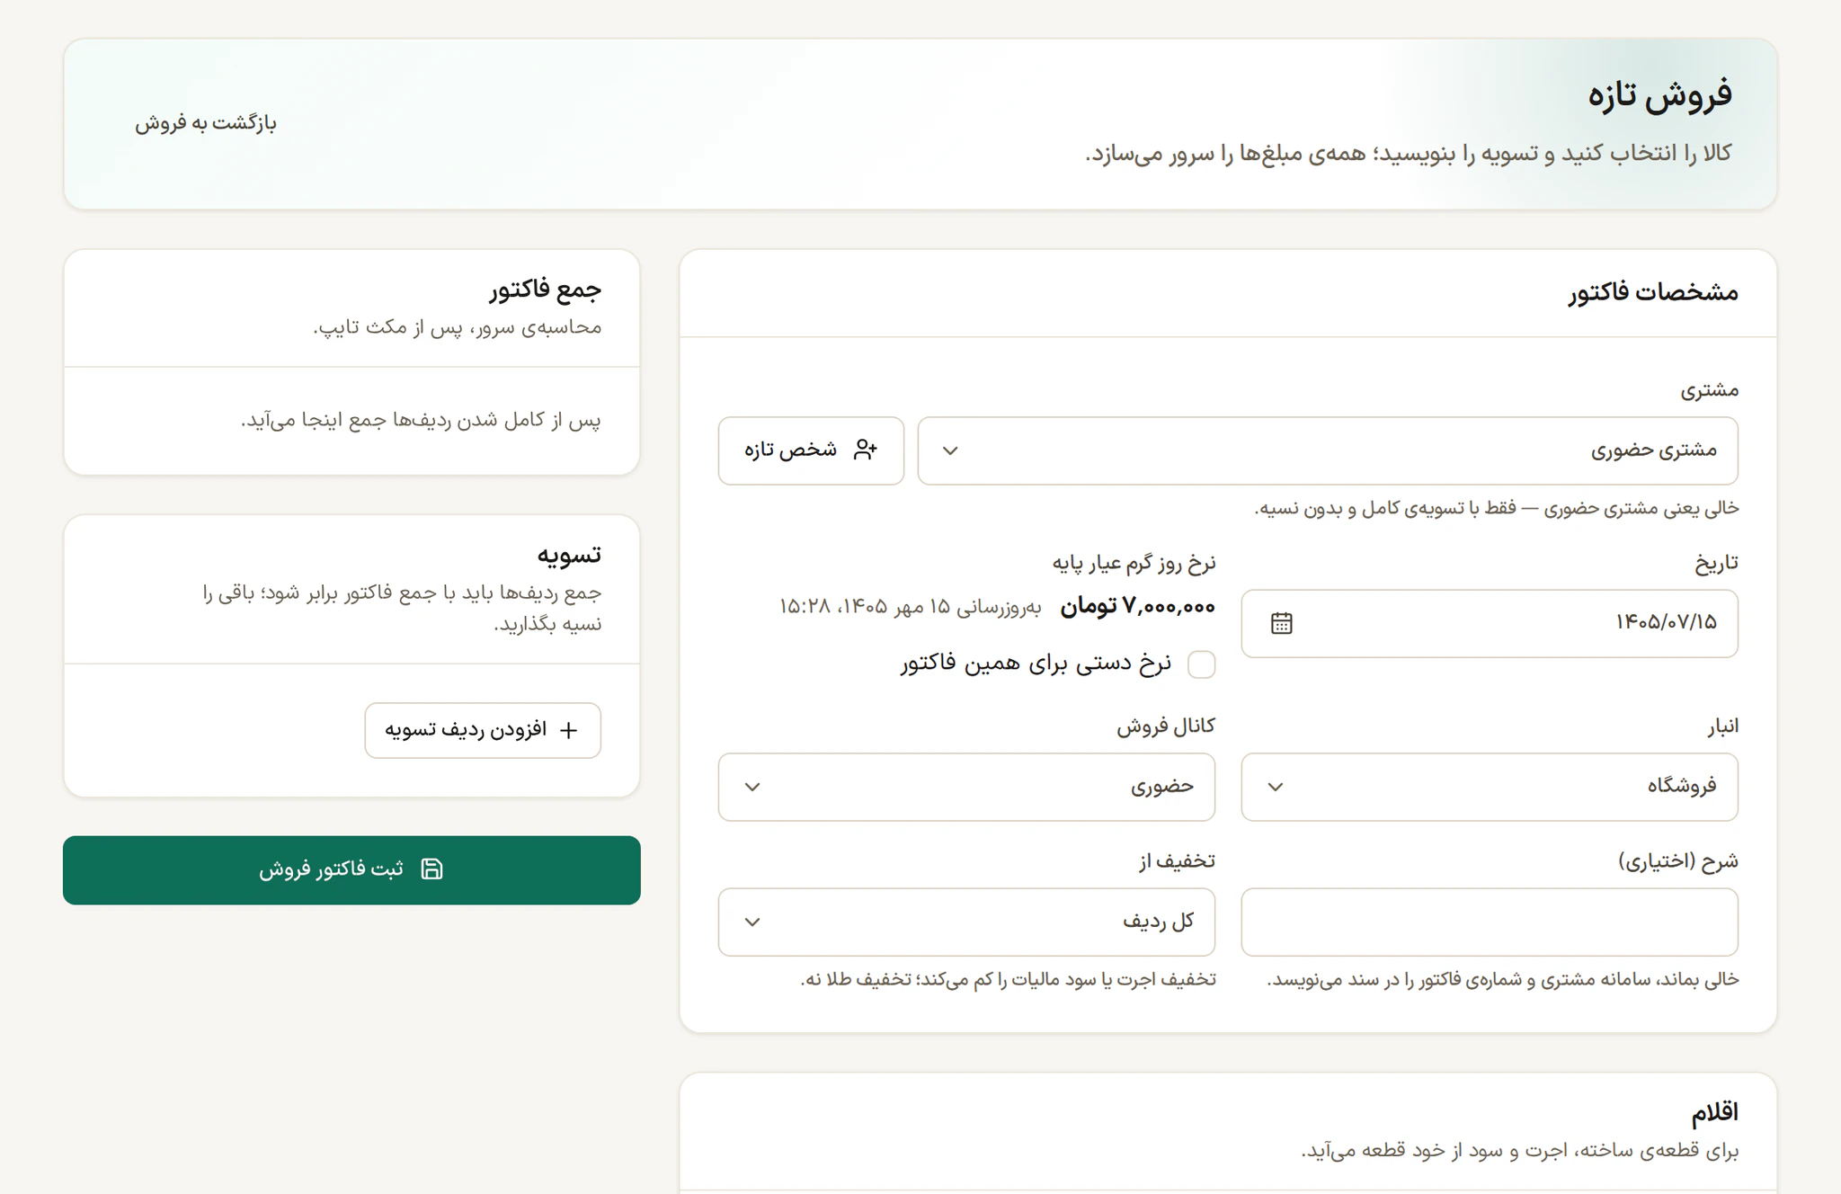Expand the تخفیف از dropdown showing کل ردیف
The width and height of the screenshot is (1841, 1194).
pyautogui.click(x=966, y=922)
